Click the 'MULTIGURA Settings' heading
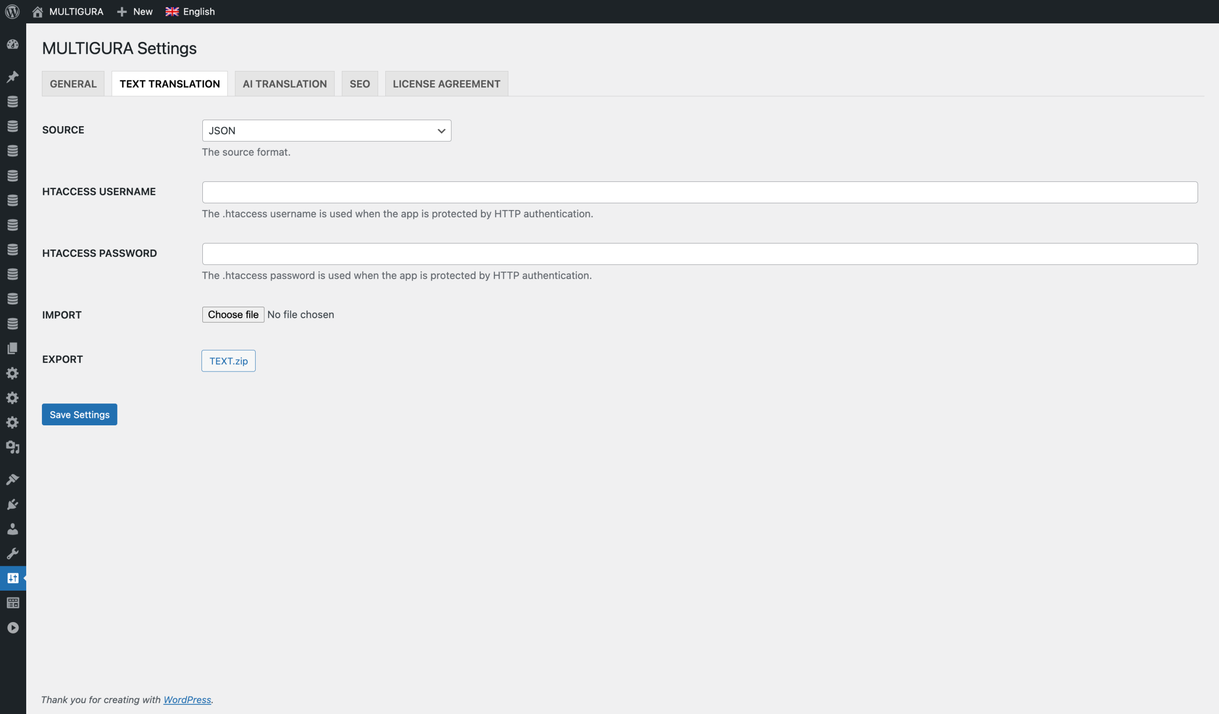 pos(120,49)
